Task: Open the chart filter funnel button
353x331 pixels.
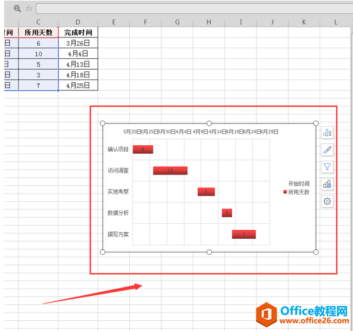Action: click(327, 167)
